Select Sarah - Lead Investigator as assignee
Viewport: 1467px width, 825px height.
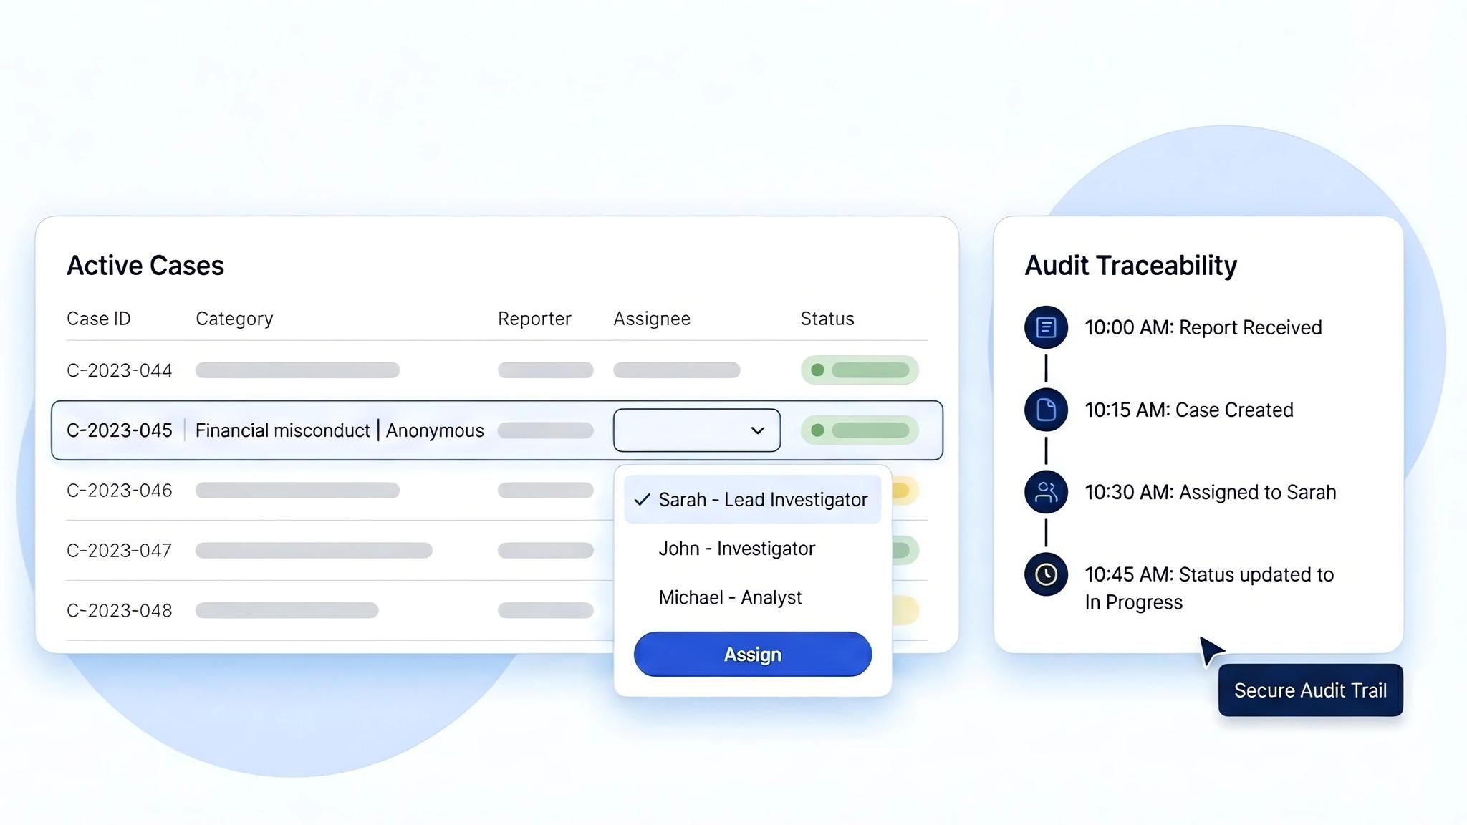pyautogui.click(x=764, y=499)
